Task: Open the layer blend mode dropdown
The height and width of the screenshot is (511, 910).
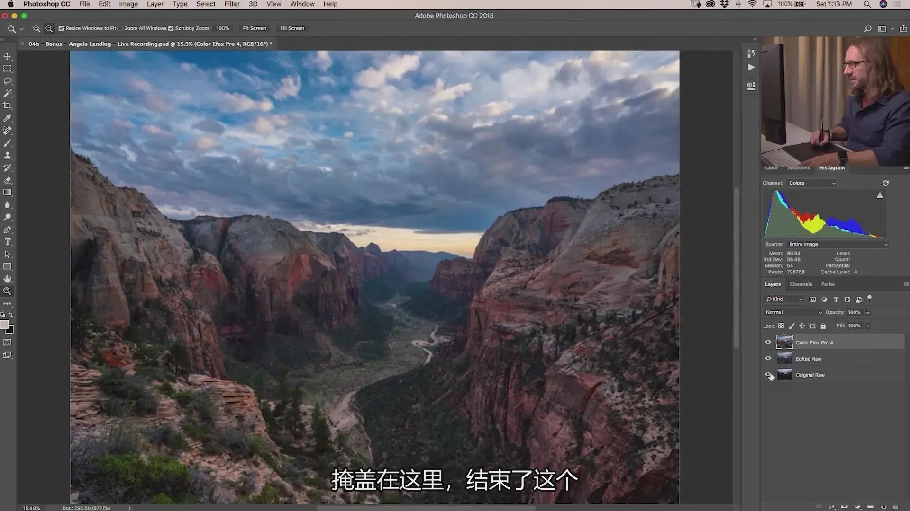Action: (x=793, y=312)
